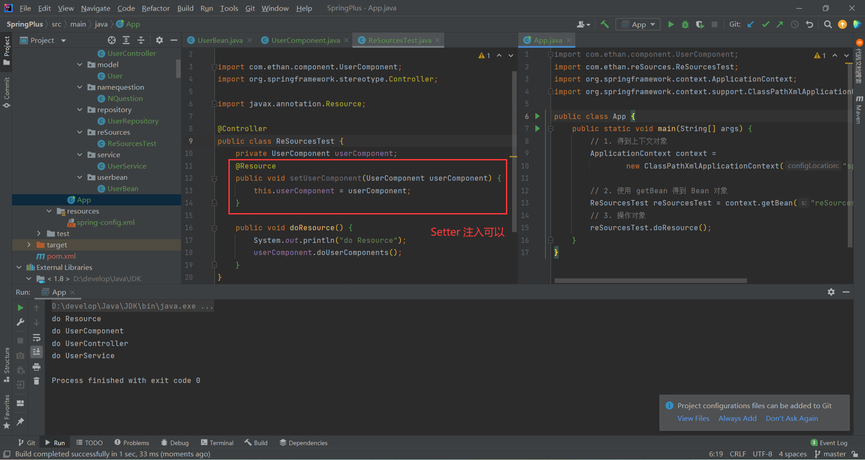Click the Project tree vertical scrollbar
The image size is (865, 460).
pos(178,68)
